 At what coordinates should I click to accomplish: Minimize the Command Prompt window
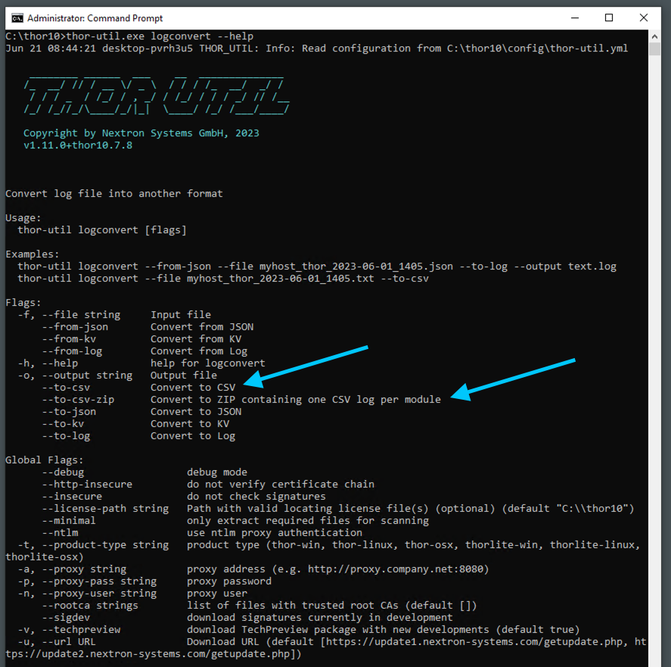tap(573, 17)
